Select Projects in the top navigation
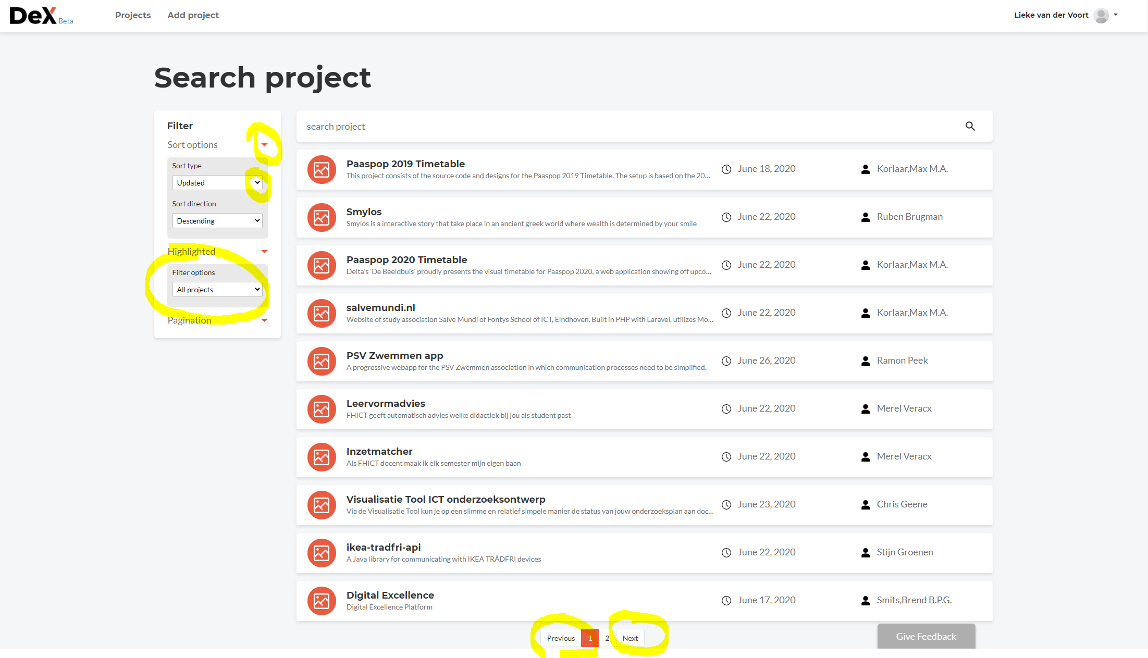Screen dimensions: 1148x658 tap(133, 15)
